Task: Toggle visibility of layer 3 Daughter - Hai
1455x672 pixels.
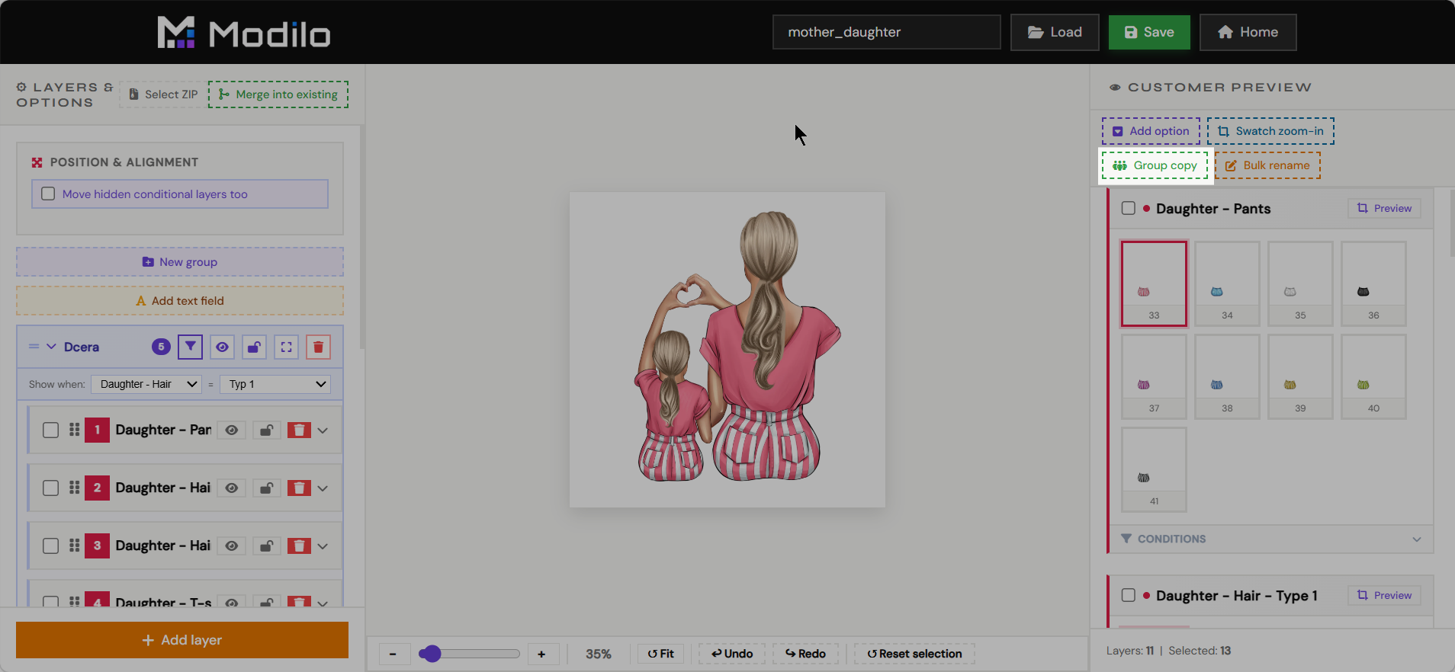Action: [x=232, y=546]
